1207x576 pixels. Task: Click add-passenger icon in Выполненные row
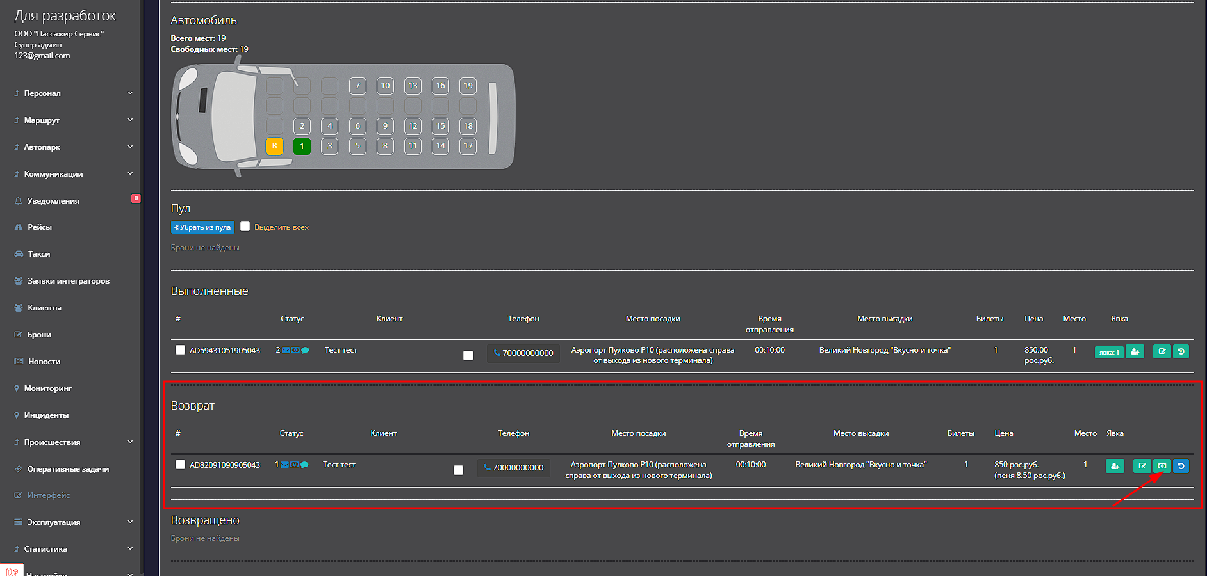click(1135, 351)
